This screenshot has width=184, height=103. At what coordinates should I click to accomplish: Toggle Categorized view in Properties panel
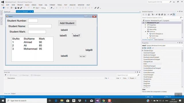143,48
